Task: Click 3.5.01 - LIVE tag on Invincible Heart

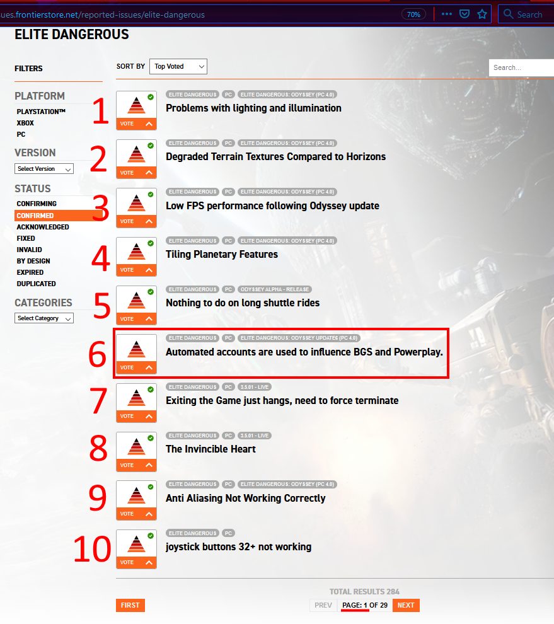Action: point(255,436)
